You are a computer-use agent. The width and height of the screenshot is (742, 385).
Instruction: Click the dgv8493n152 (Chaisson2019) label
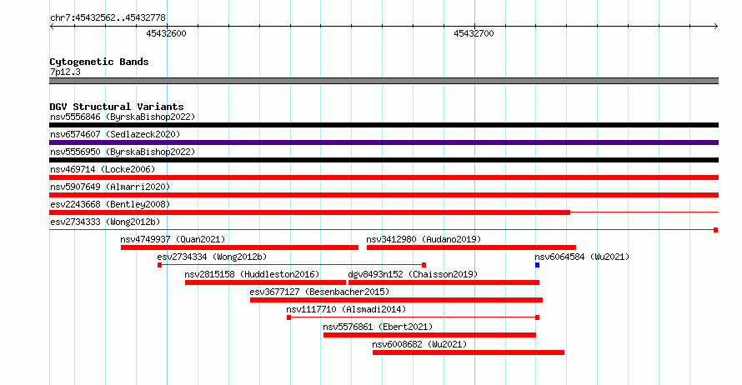coord(413,274)
